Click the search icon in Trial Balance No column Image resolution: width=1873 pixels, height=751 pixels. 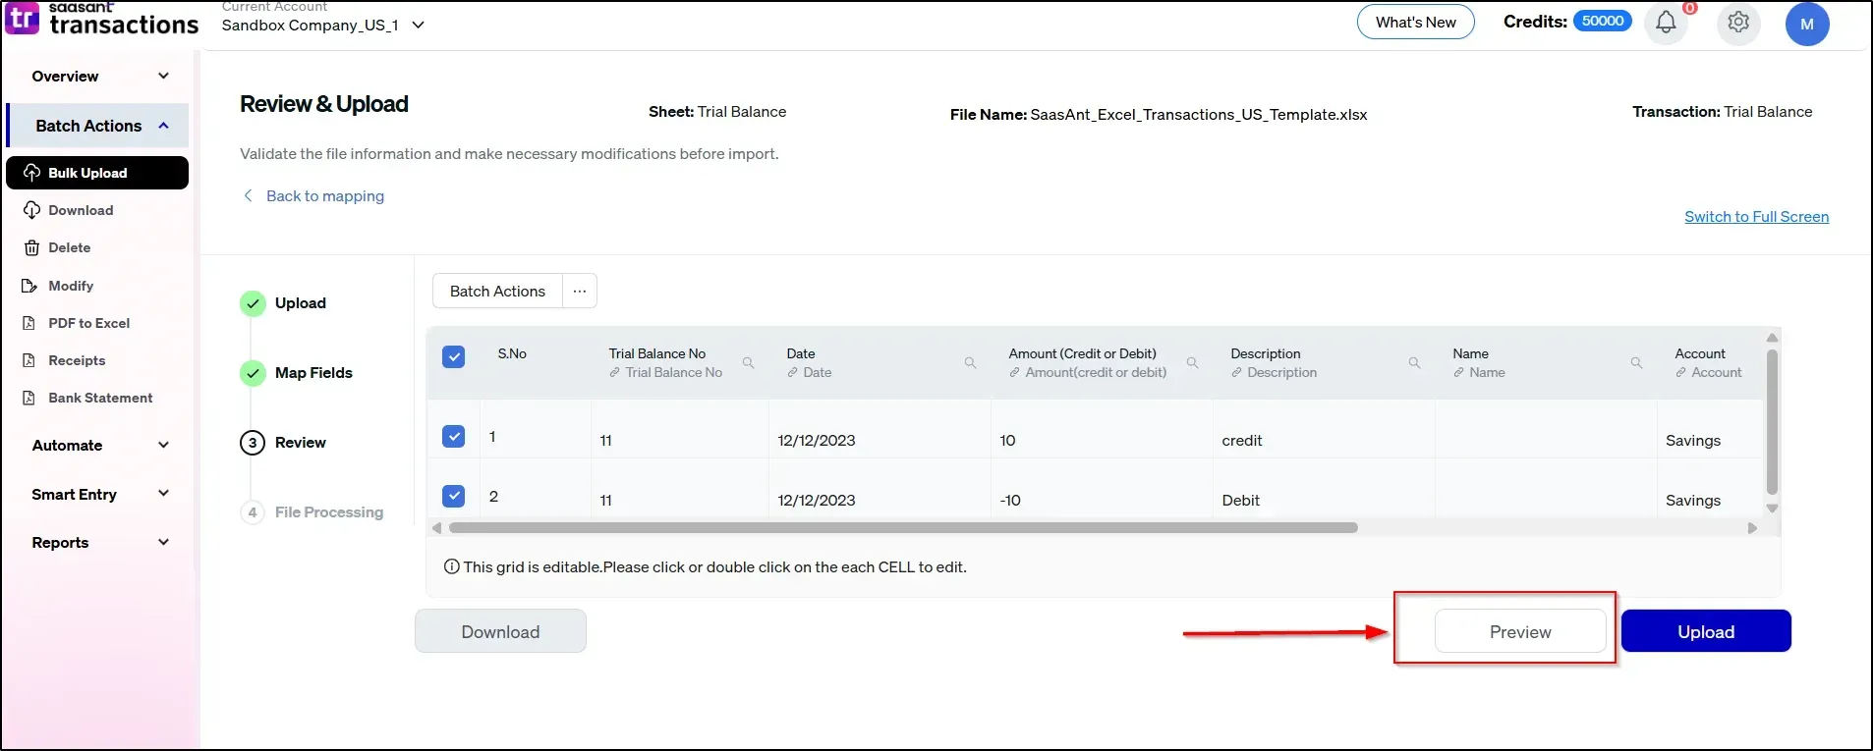748,363
